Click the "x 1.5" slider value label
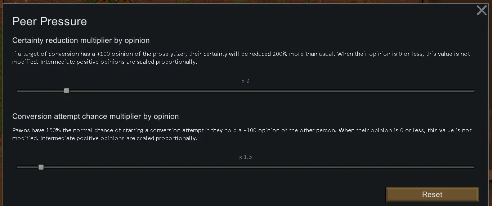 pos(246,157)
